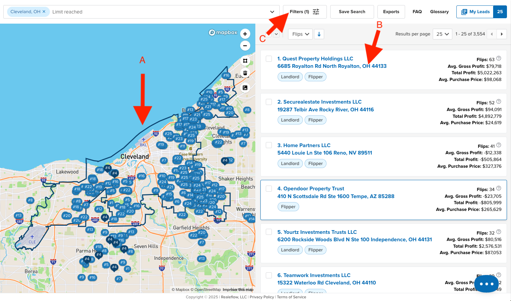Open the Filters (1) panel

coord(305,12)
